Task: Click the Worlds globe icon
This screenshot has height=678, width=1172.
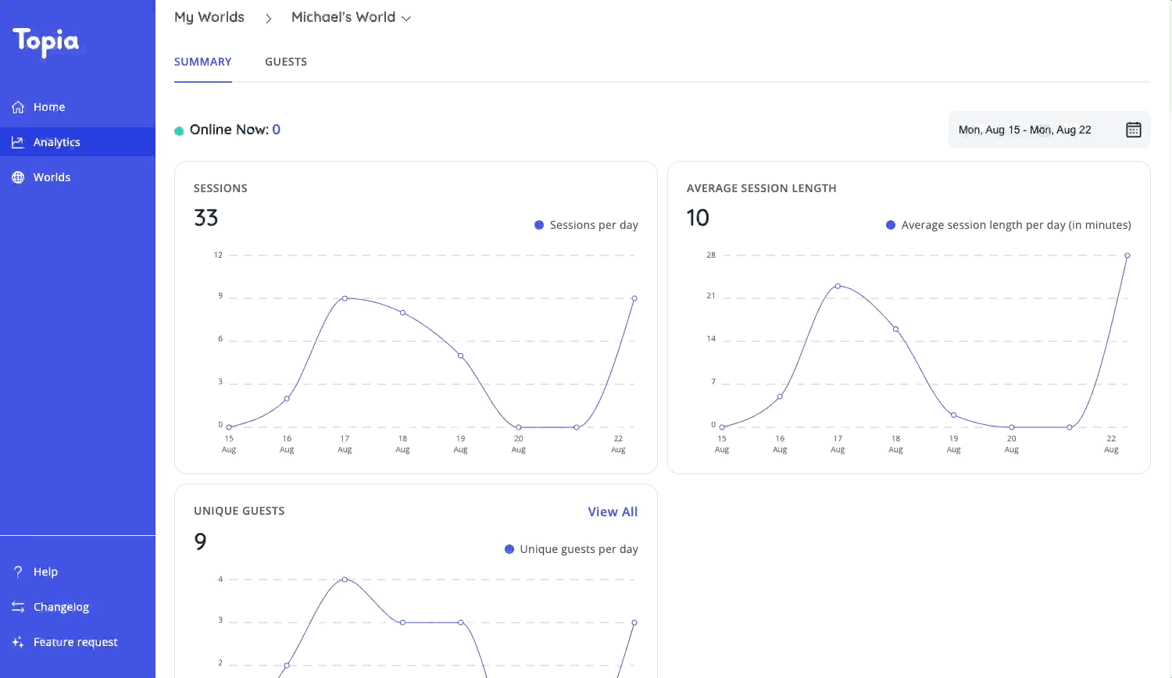Action: click(18, 177)
